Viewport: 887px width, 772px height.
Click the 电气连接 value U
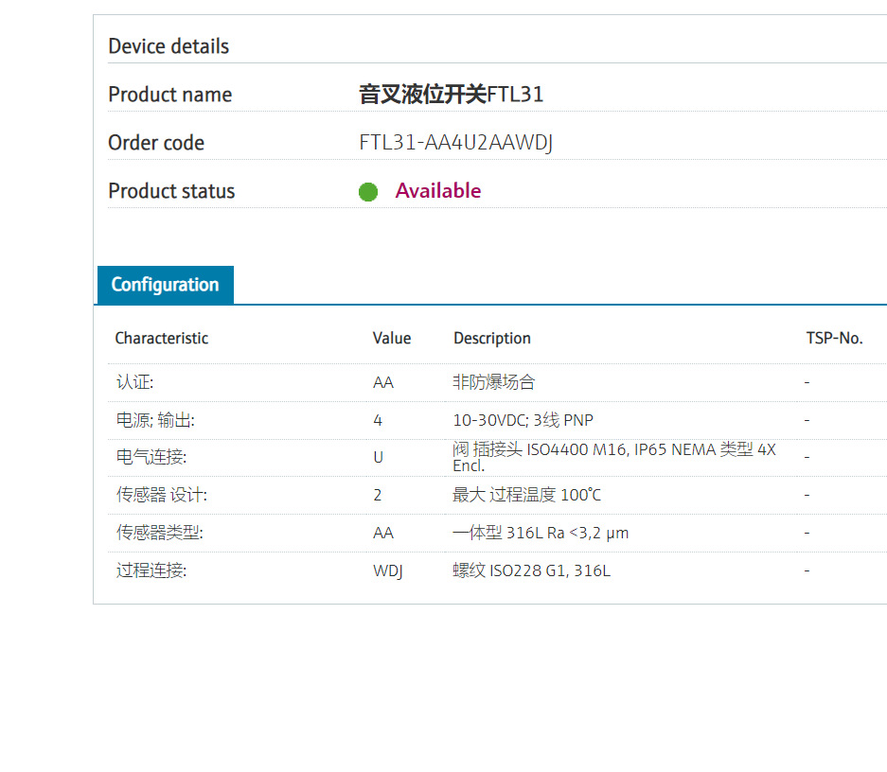coord(378,458)
